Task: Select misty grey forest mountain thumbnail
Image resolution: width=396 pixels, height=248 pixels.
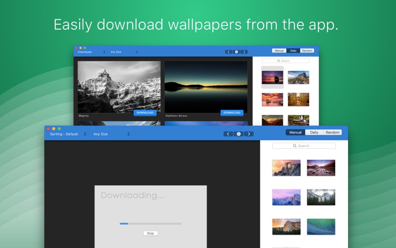Action: (321, 197)
